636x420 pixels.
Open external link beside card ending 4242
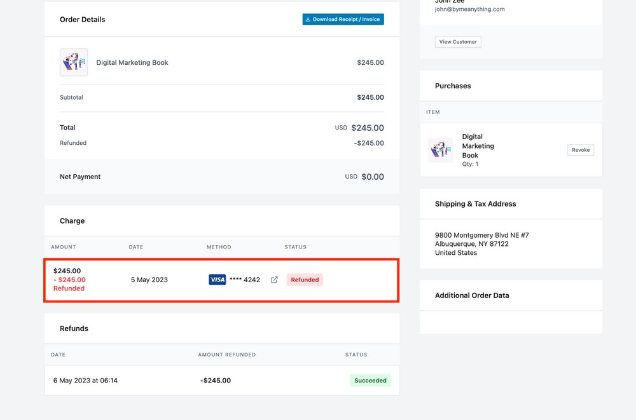273,279
